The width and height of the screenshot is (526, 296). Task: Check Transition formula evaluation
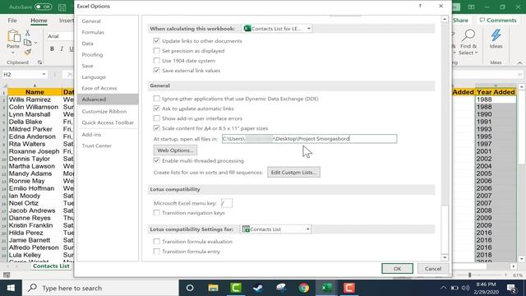(x=156, y=241)
